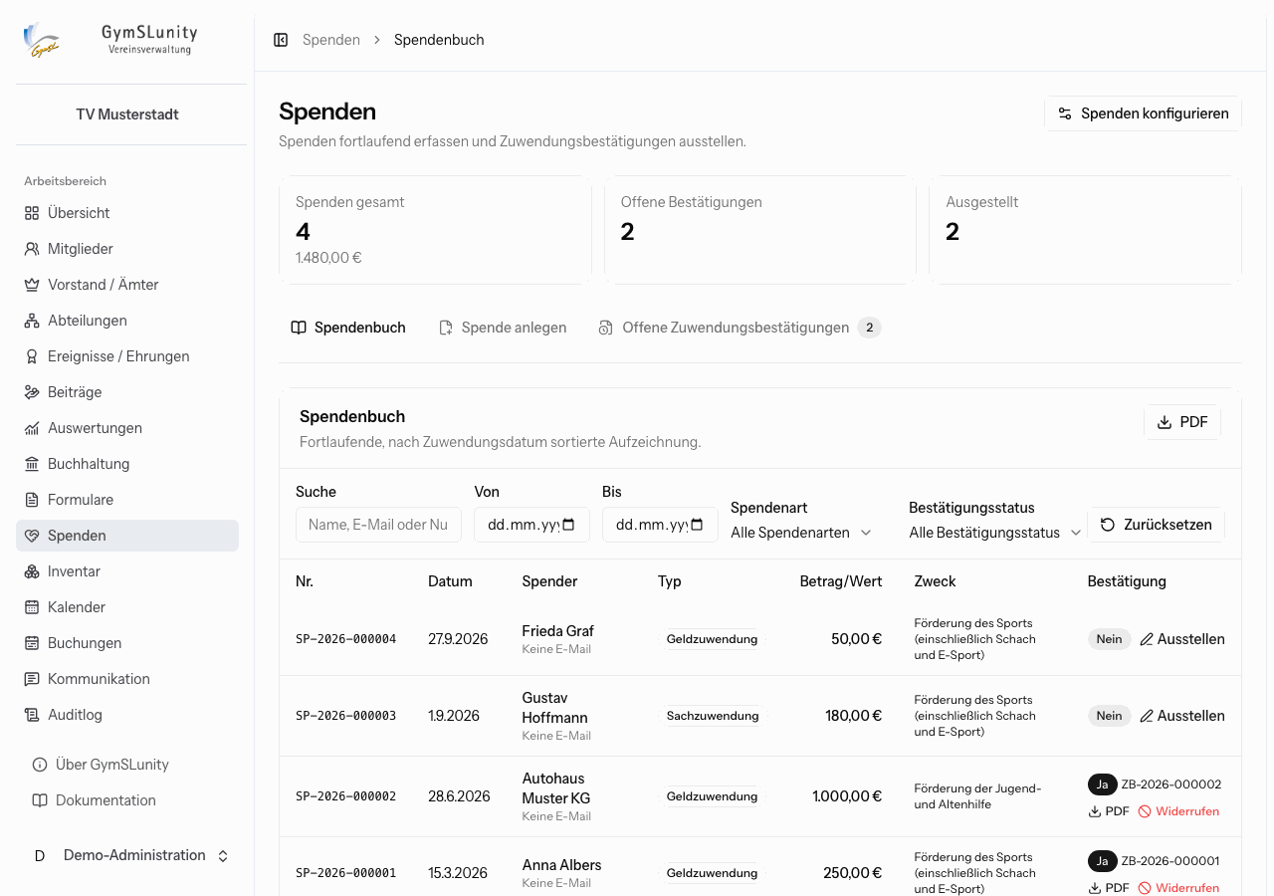The width and height of the screenshot is (1274, 896).
Task: Switch to the Spende anlegen tab
Action: 503,328
